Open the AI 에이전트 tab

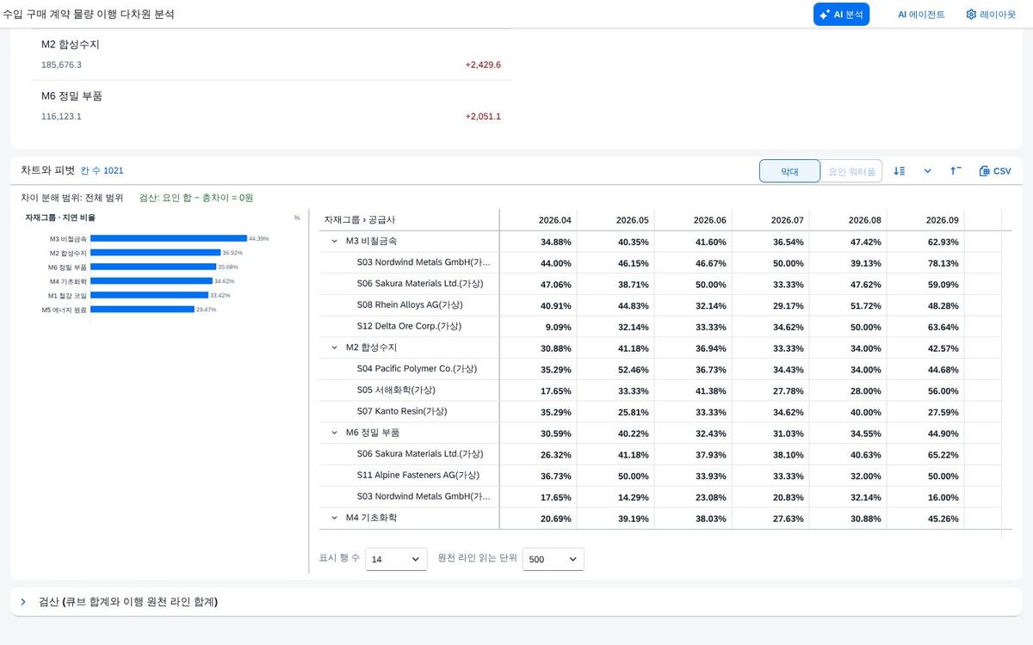921,15
